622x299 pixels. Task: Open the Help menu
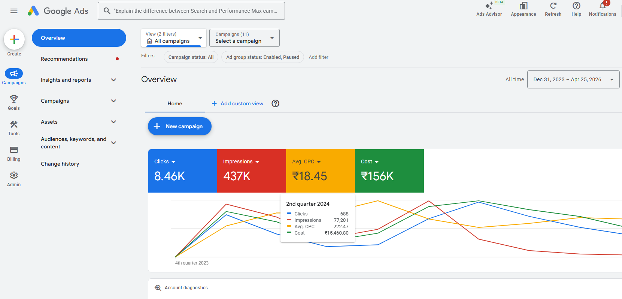(x=576, y=9)
